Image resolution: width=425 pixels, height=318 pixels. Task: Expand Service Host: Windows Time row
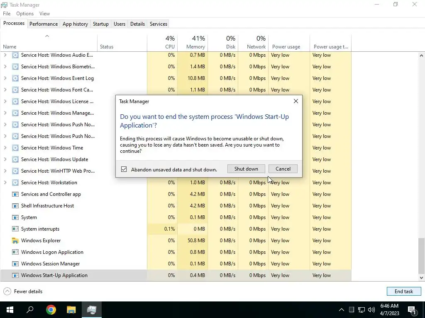coord(5,148)
